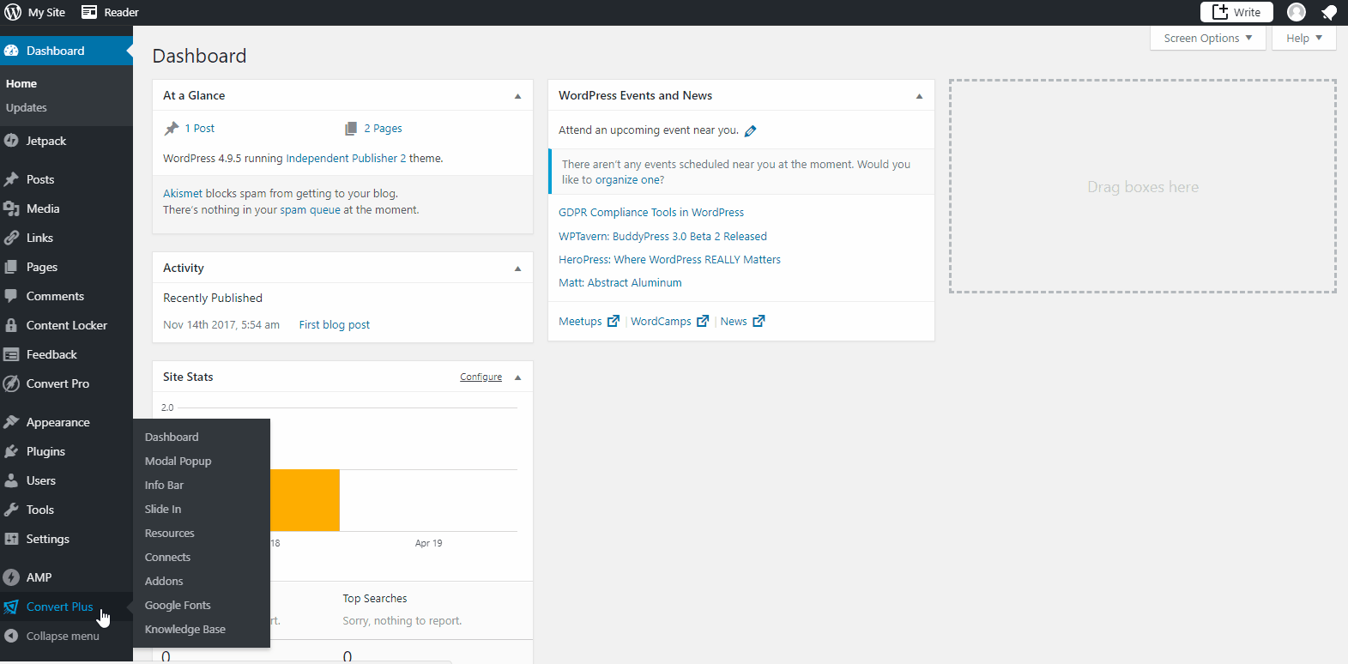Viewport: 1348px width, 664px height.
Task: Open Slide In submenu item
Action: (x=163, y=509)
